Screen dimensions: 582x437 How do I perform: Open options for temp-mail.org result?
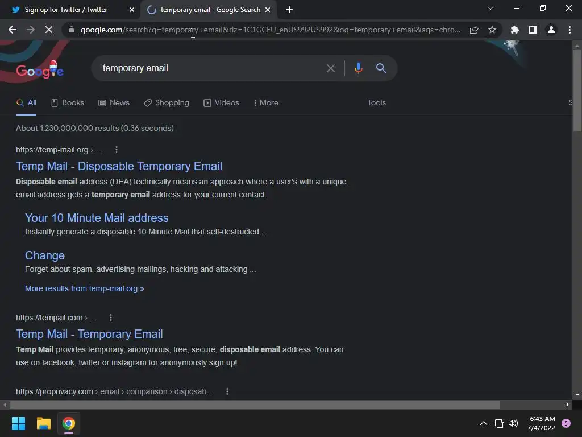(x=116, y=150)
